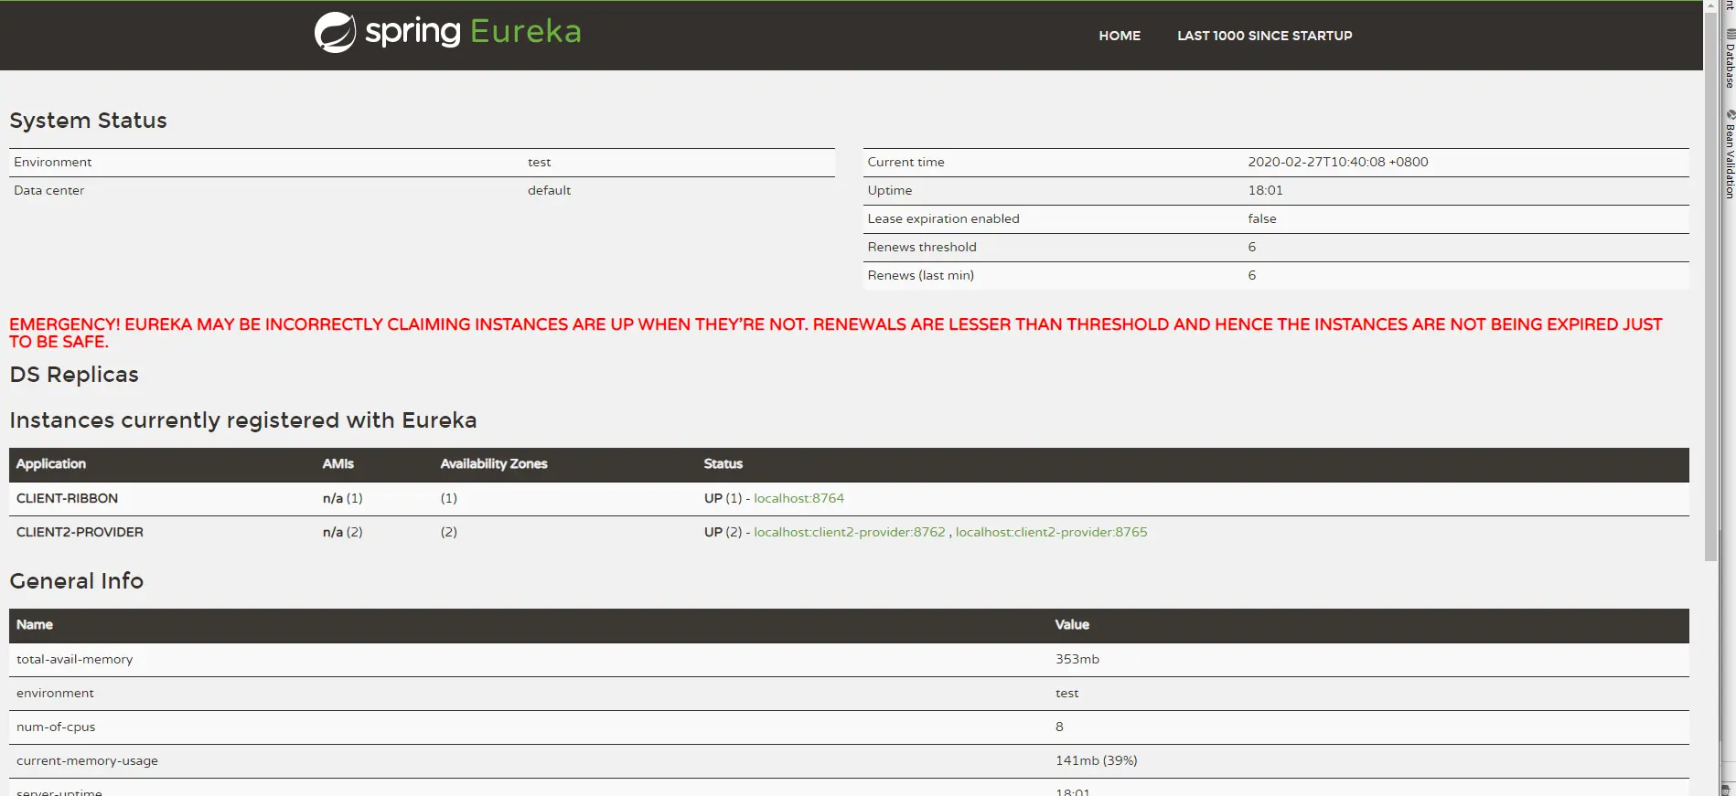This screenshot has width=1736, height=796.
Task: Click the CLIENT-RIBBON application name
Action: tap(67, 498)
